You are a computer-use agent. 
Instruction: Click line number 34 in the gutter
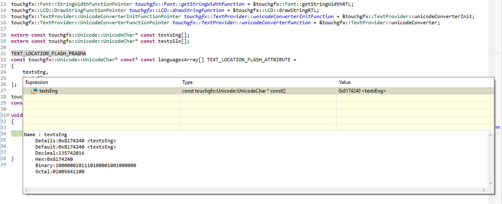coord(3,134)
